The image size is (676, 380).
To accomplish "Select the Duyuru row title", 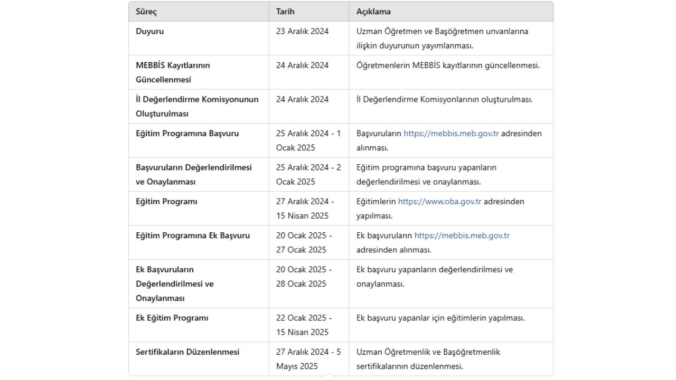I will (x=150, y=31).
